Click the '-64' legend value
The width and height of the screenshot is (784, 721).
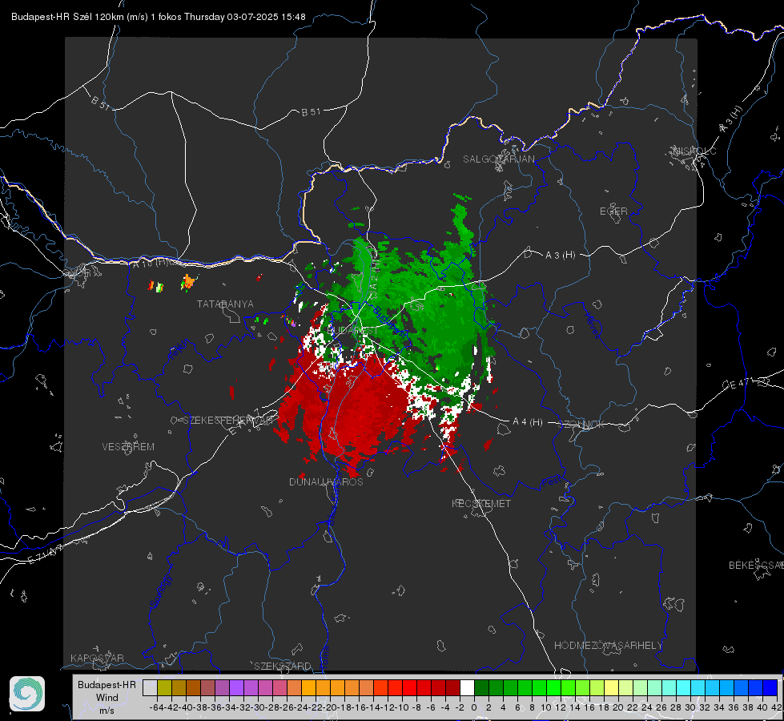pyautogui.click(x=156, y=707)
